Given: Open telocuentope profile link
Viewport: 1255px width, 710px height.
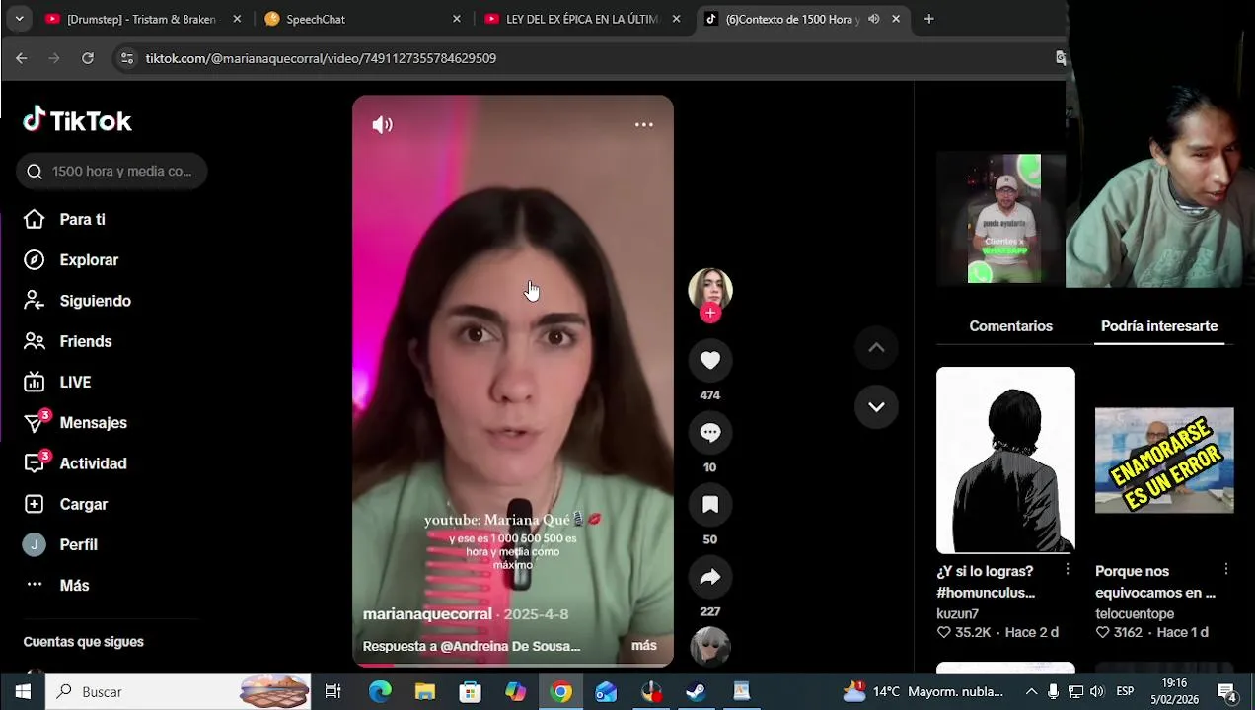Looking at the screenshot, I should tap(1134, 613).
